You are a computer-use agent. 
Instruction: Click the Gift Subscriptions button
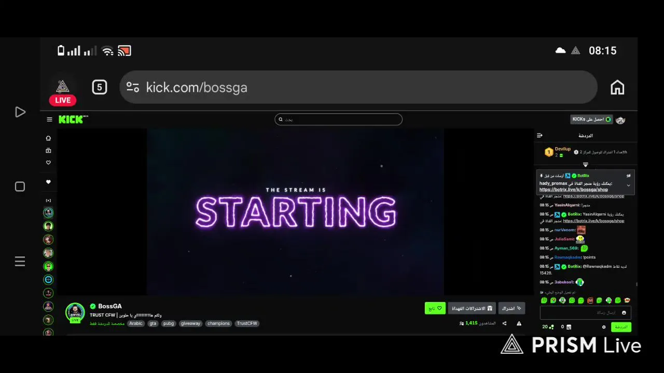[472, 308]
